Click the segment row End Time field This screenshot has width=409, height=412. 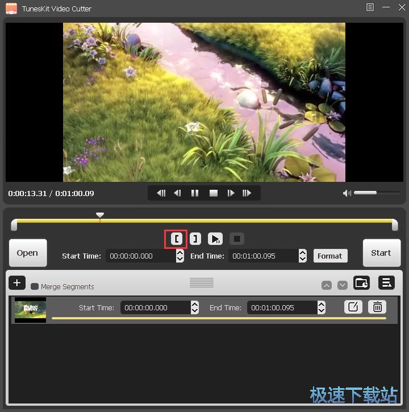point(282,307)
